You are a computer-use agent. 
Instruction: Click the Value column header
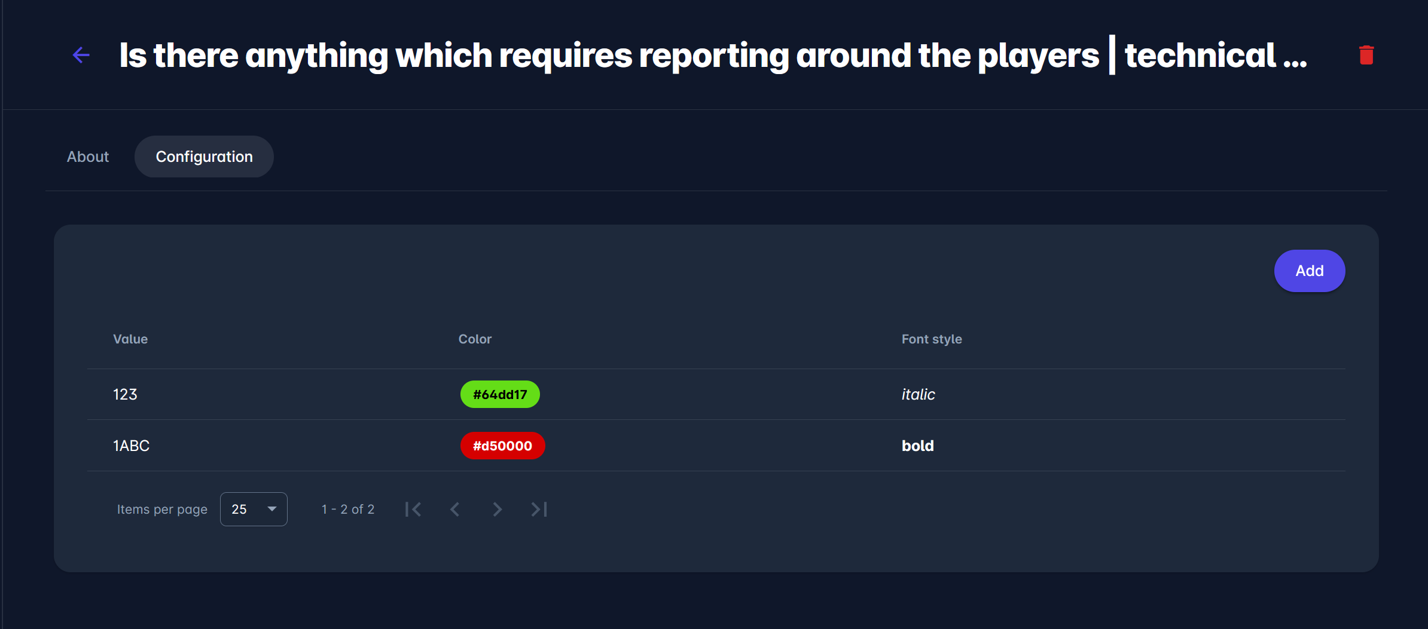(x=130, y=339)
